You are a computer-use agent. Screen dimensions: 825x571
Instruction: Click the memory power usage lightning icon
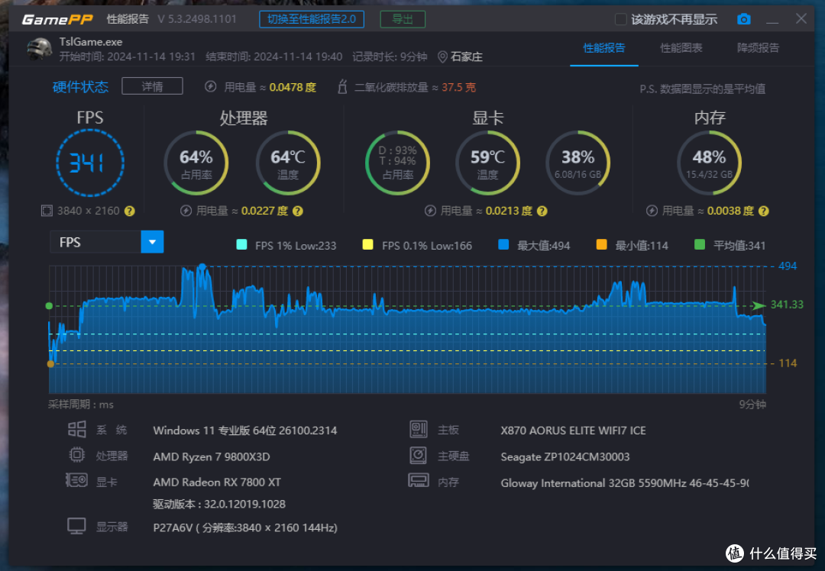pos(652,211)
